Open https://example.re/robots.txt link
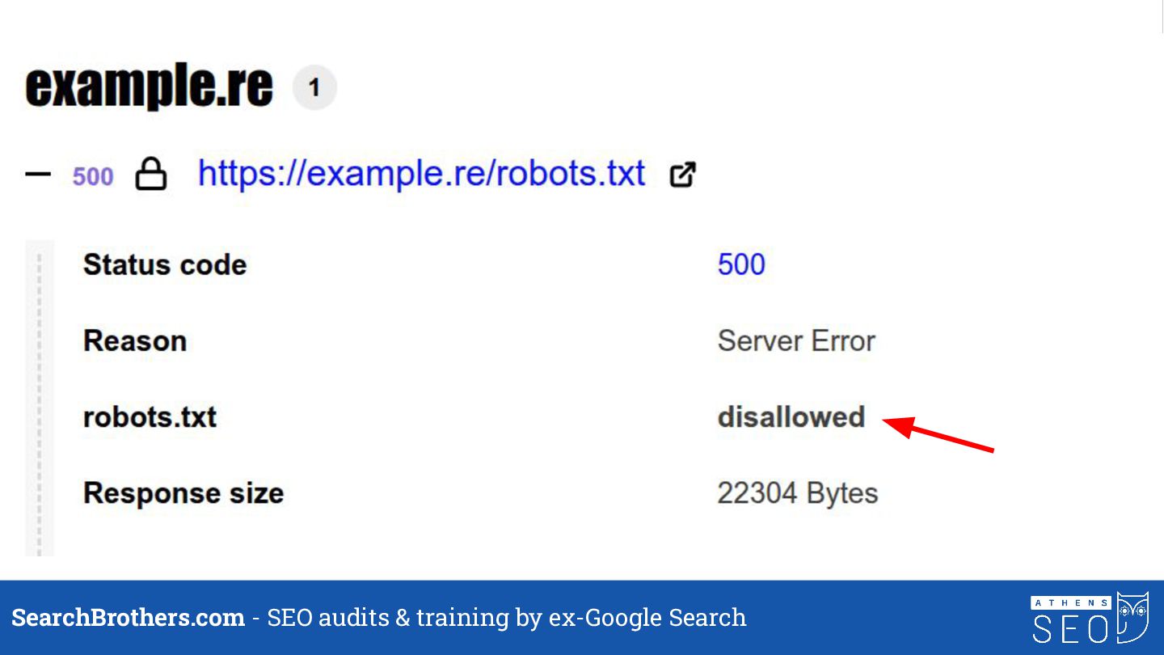Screen dimensions: 1164x655 [421, 174]
